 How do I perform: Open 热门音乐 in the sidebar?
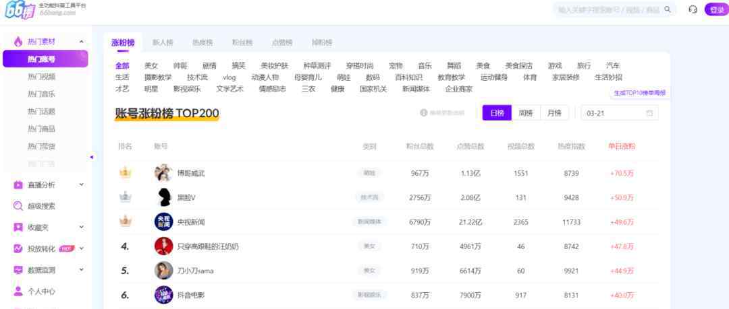[x=41, y=94]
